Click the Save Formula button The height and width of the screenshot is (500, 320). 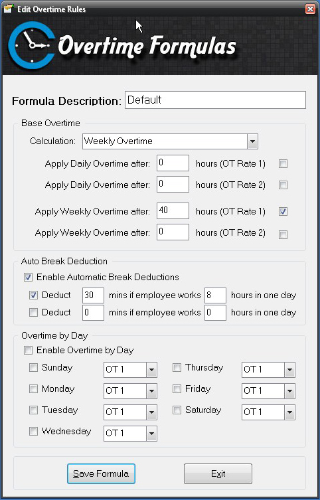101,473
